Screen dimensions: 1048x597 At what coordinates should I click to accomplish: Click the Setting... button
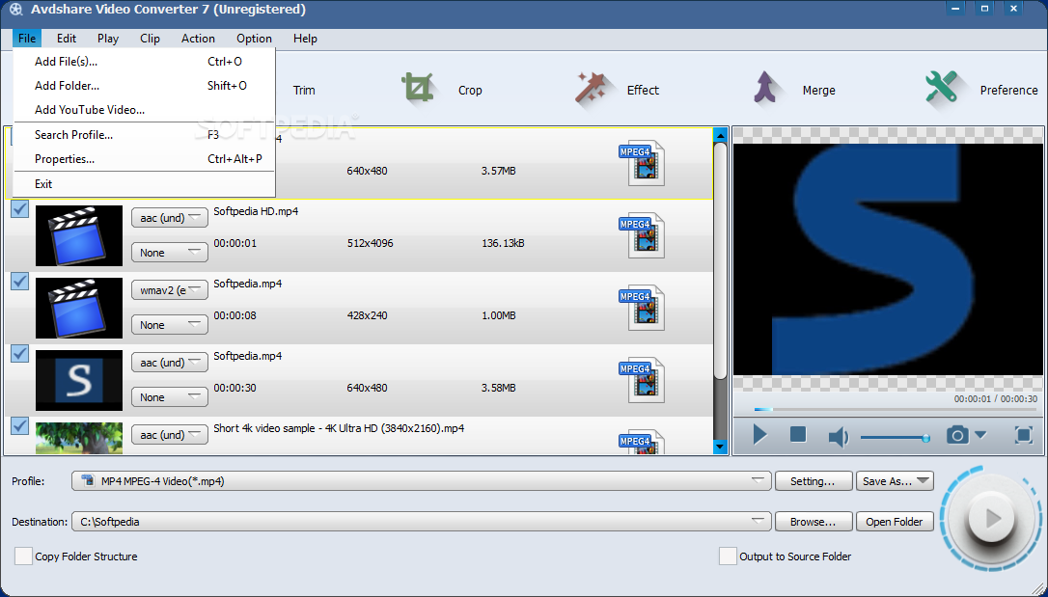(x=814, y=481)
